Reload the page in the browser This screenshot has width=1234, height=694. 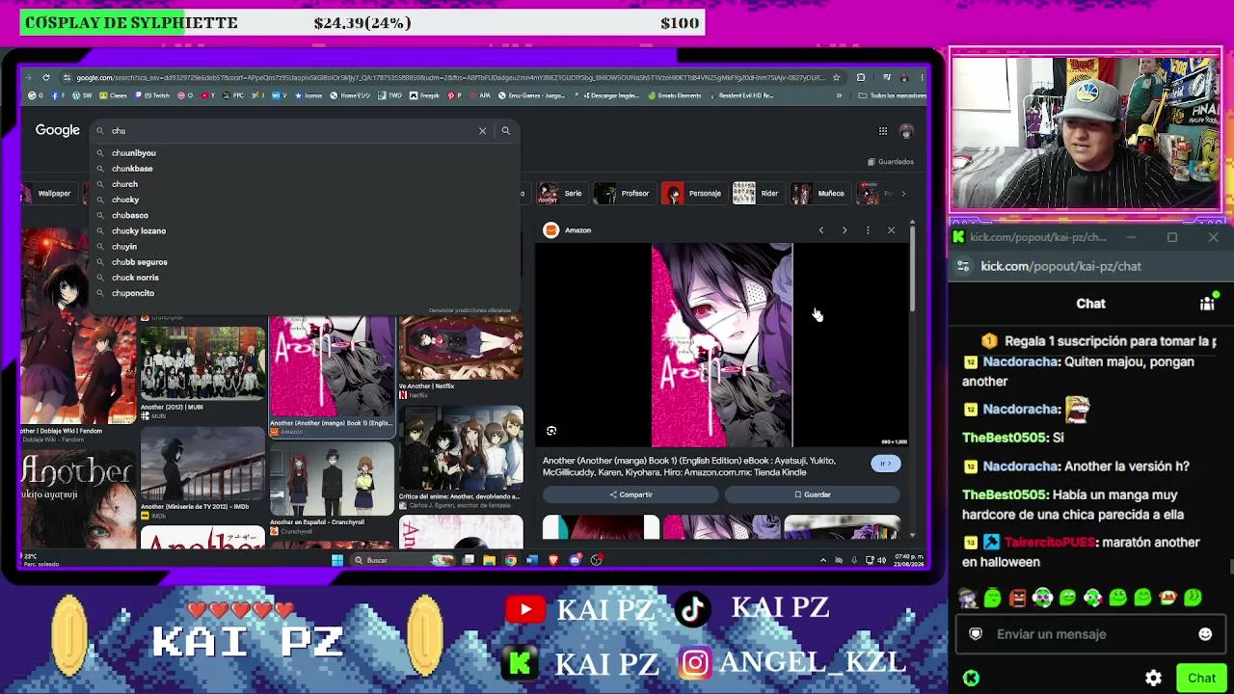45,78
